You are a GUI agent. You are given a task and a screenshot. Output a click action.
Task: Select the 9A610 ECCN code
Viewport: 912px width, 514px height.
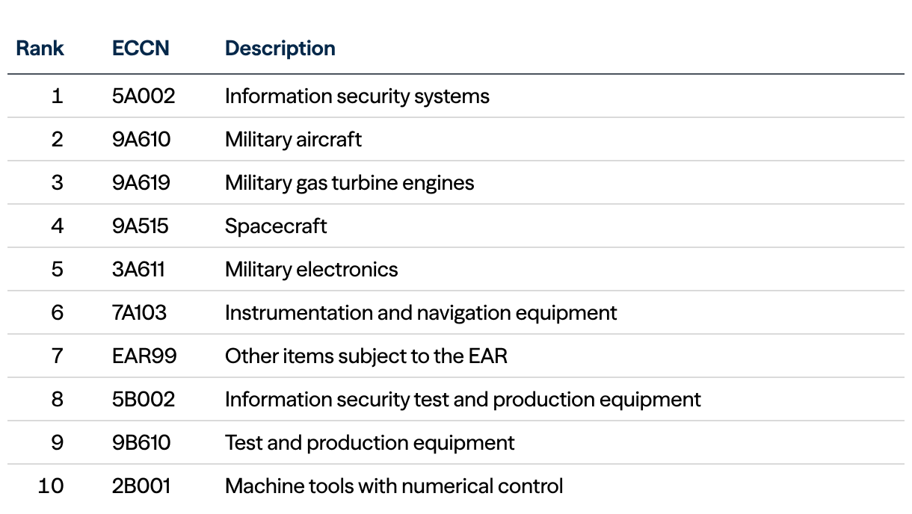click(x=141, y=140)
